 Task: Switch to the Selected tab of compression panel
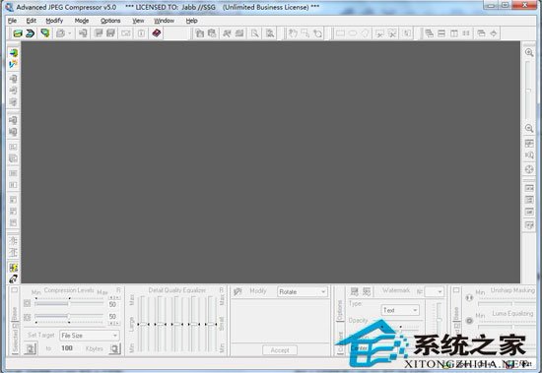point(15,341)
